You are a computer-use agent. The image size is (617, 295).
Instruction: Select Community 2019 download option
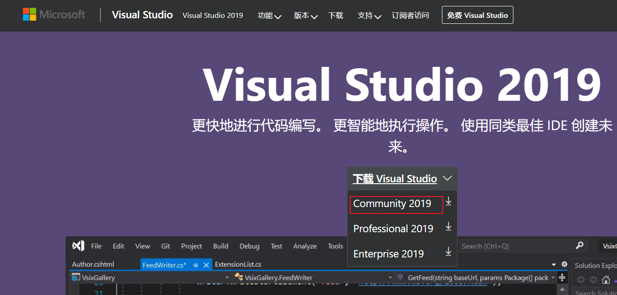[392, 204]
